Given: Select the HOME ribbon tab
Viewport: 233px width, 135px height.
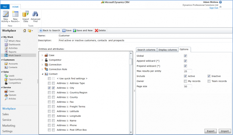Looking at the screenshot, I should point(15,7).
